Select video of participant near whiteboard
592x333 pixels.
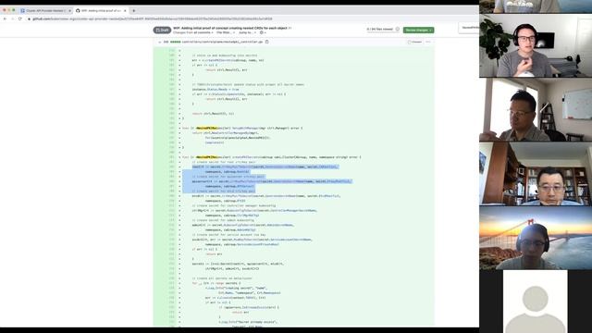coord(536,109)
